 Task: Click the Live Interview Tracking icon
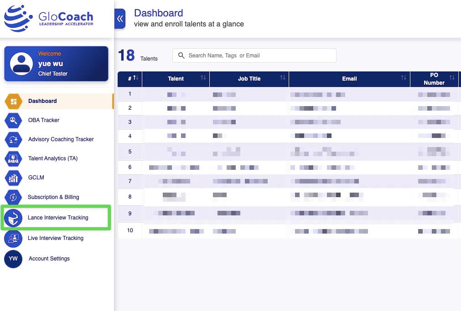(13, 239)
